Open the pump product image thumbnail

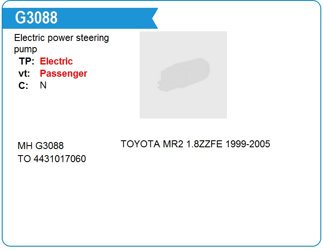183,75
